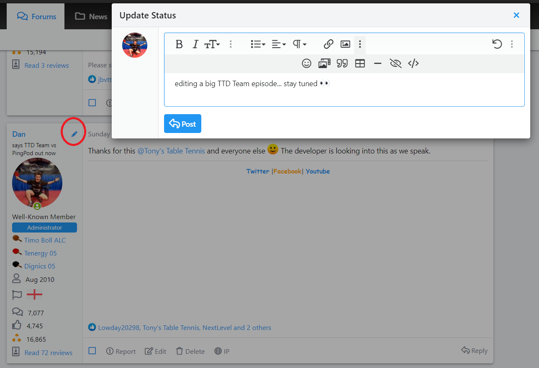This screenshot has width=539, height=368.
Task: Open the @Tony's Table Tennis mention
Action: point(171,151)
